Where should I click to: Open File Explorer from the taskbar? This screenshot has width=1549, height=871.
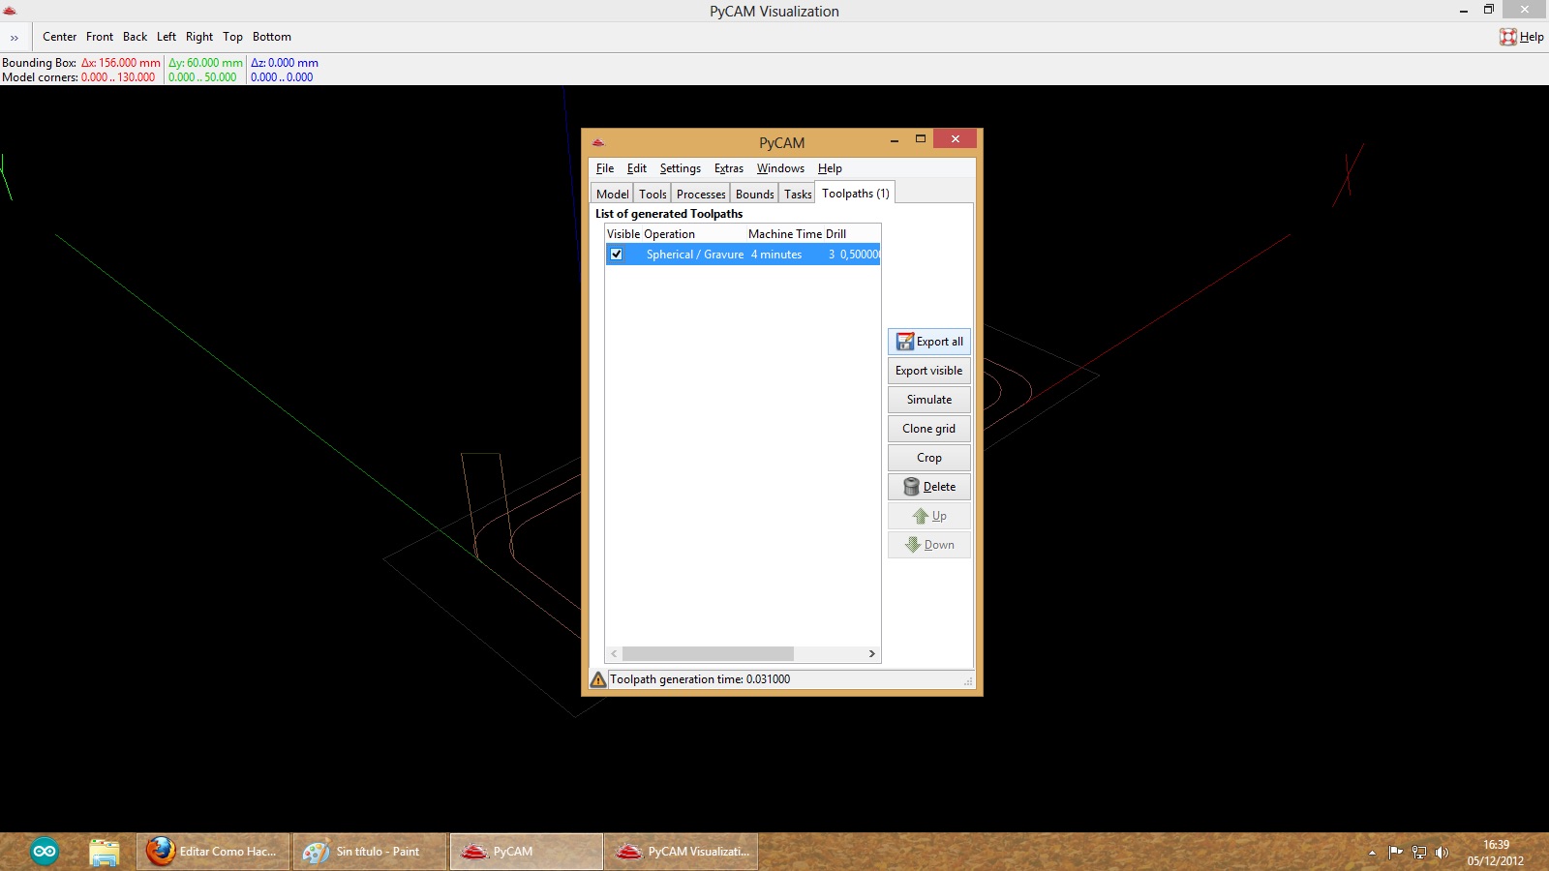click(104, 852)
